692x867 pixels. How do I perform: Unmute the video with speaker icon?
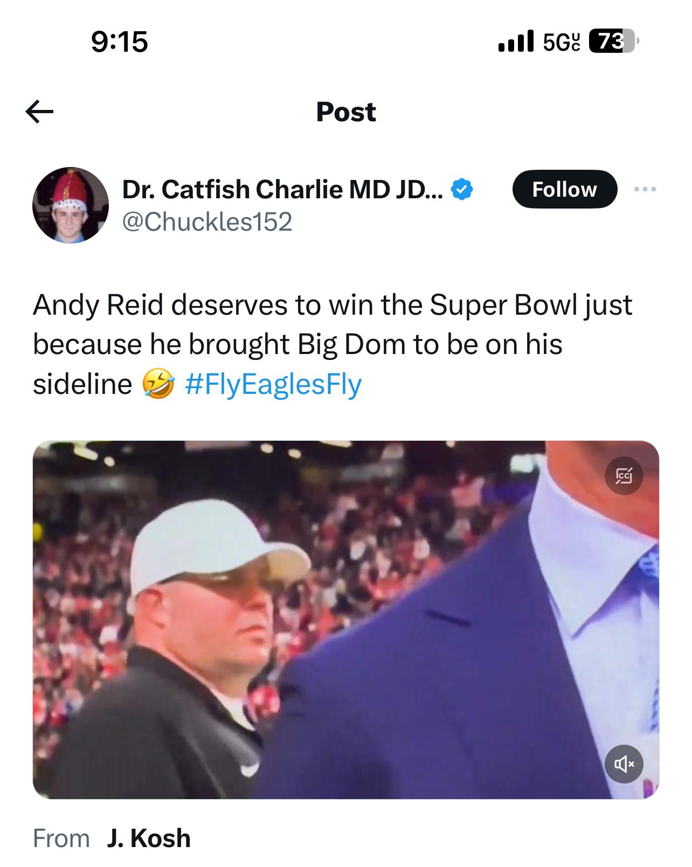(x=624, y=764)
